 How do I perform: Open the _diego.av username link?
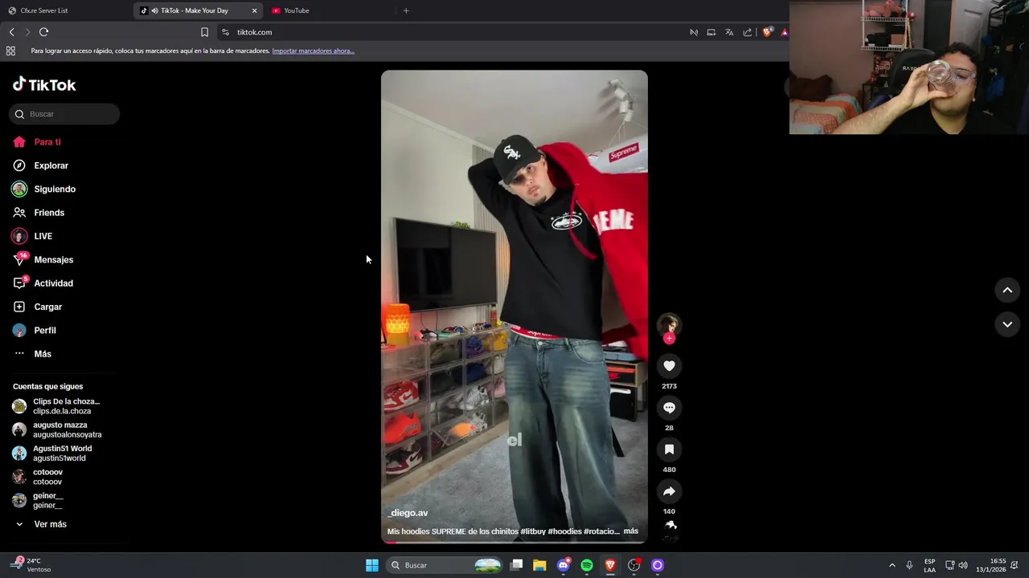pyautogui.click(x=408, y=513)
